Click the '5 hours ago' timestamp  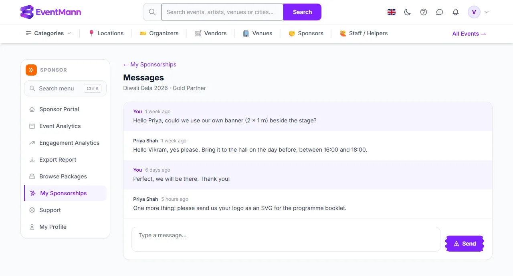[x=175, y=199]
